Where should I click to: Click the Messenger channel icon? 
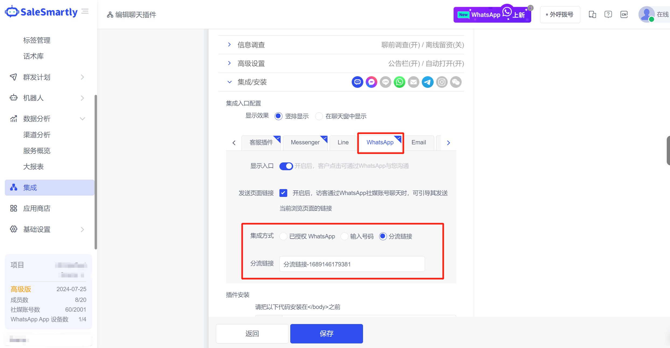(x=371, y=82)
